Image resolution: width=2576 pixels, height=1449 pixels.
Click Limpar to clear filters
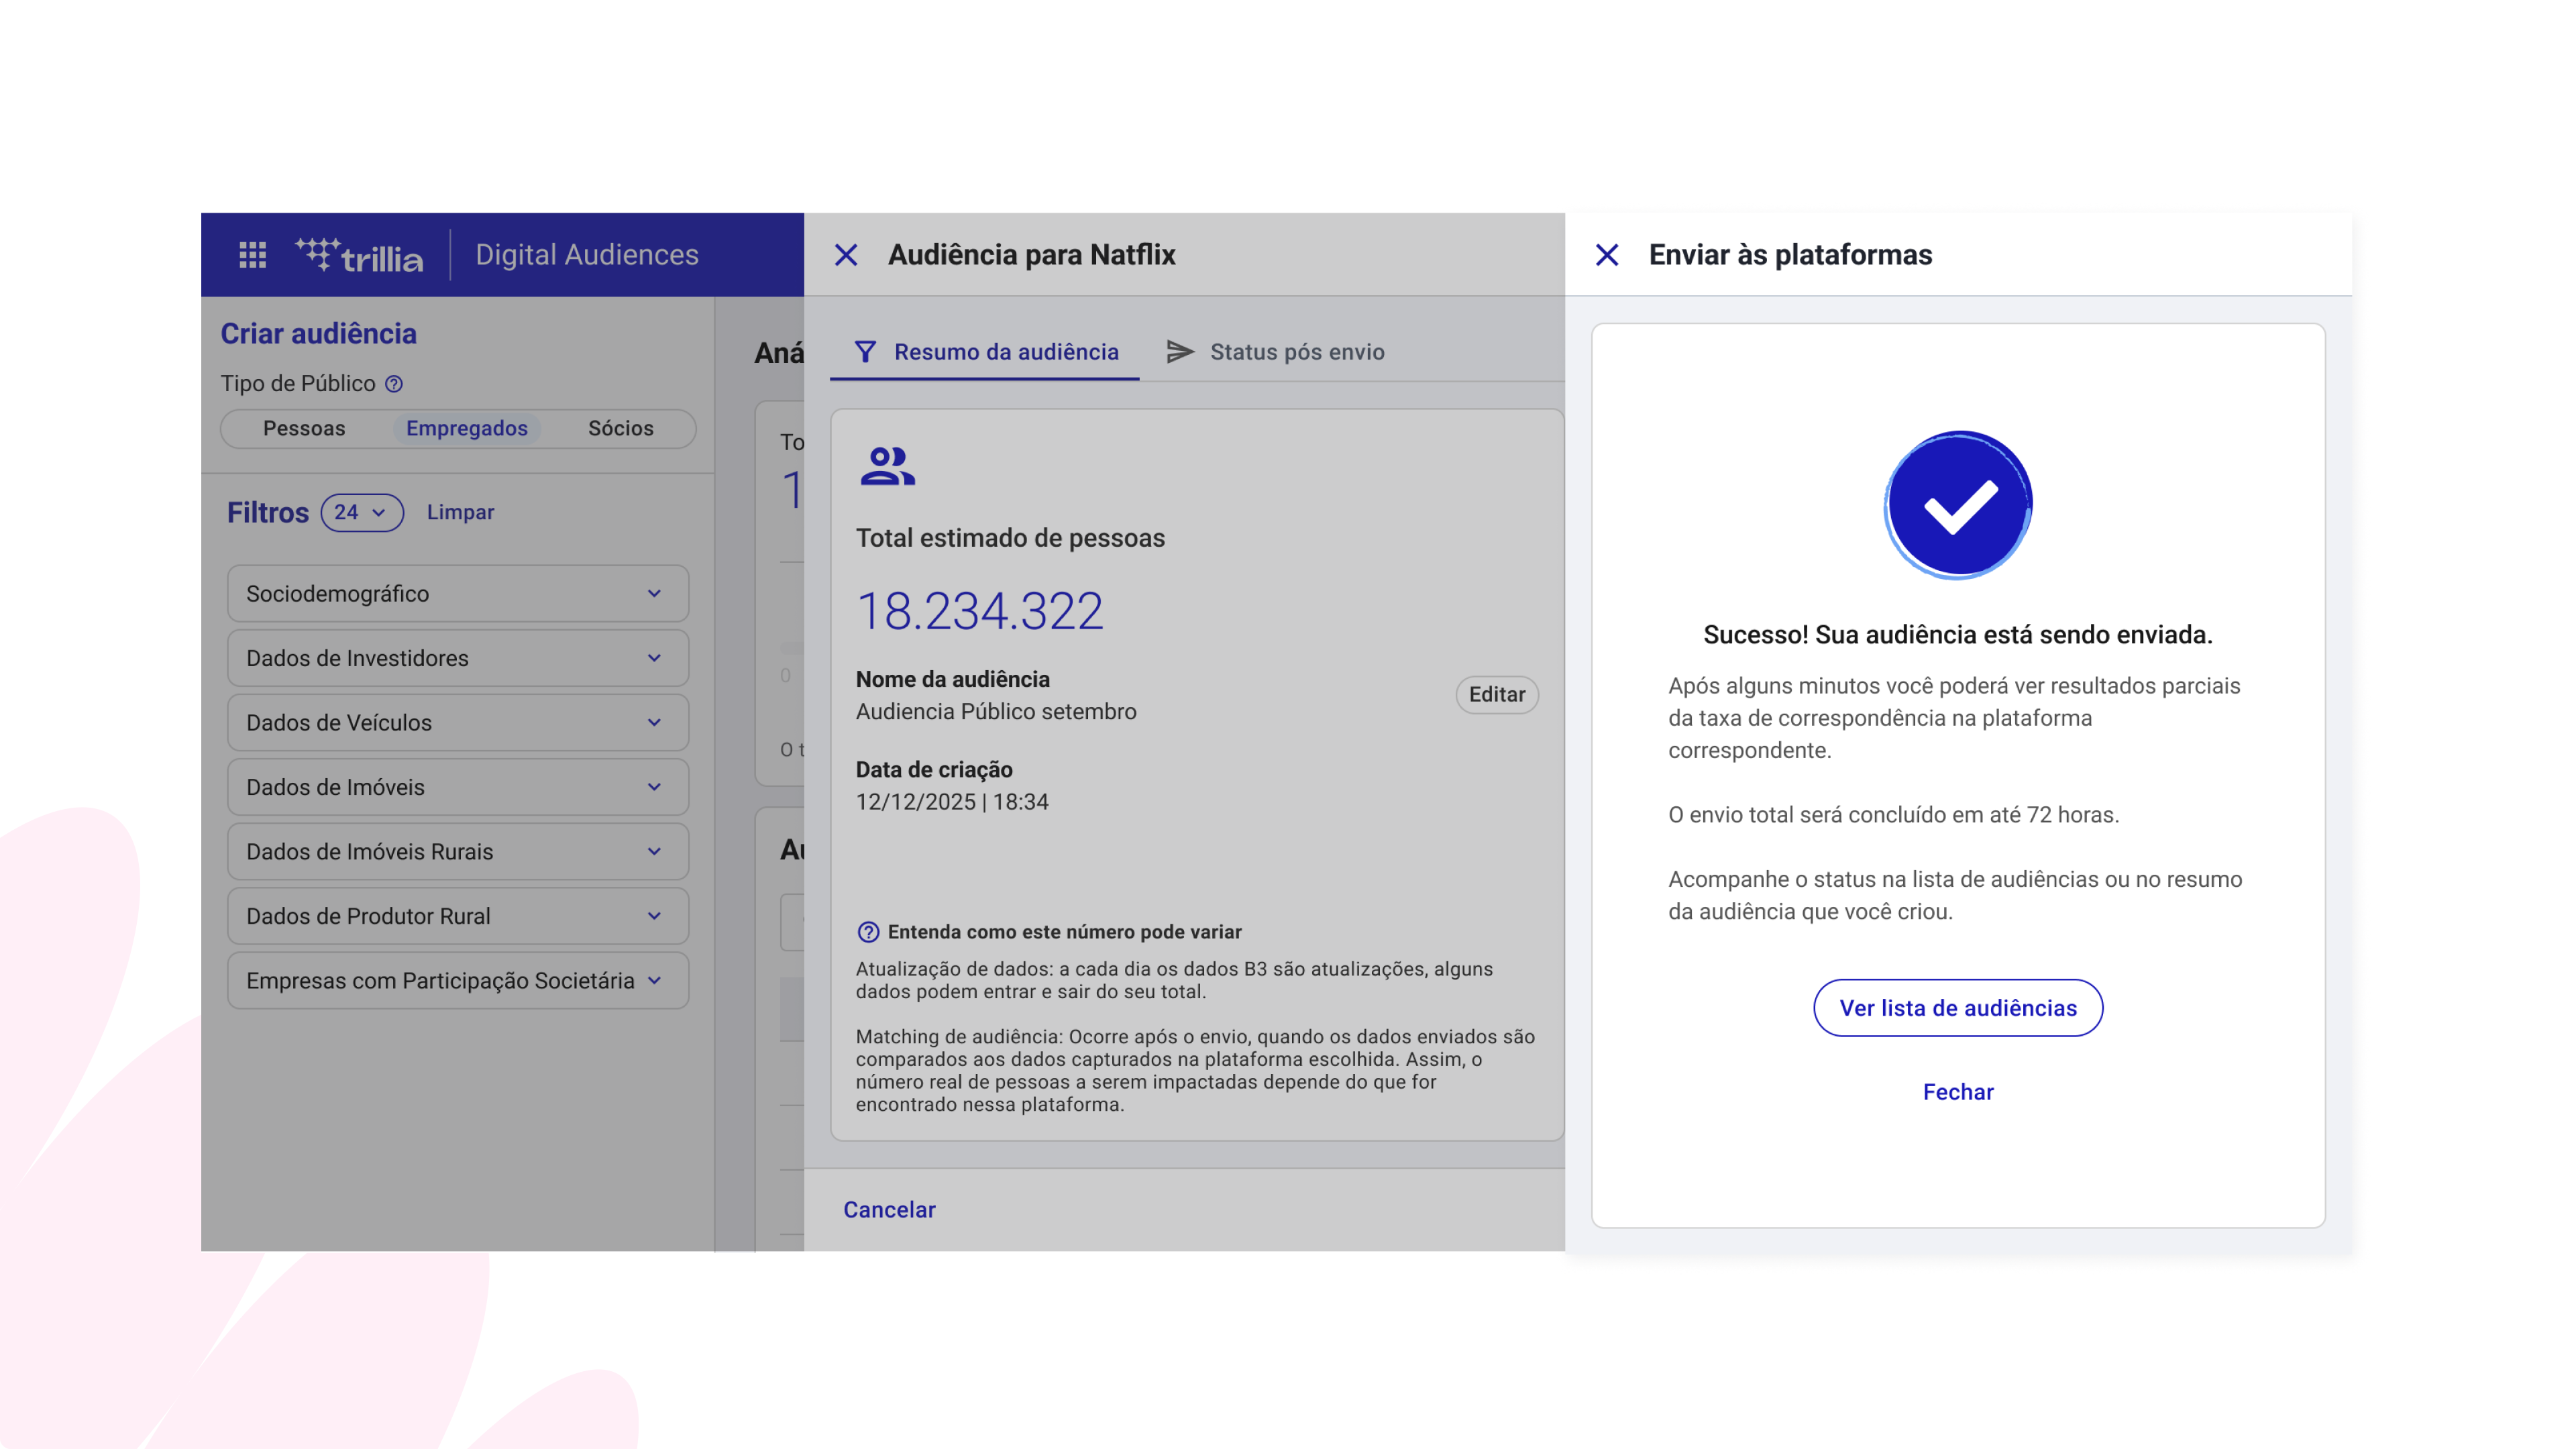point(460,512)
